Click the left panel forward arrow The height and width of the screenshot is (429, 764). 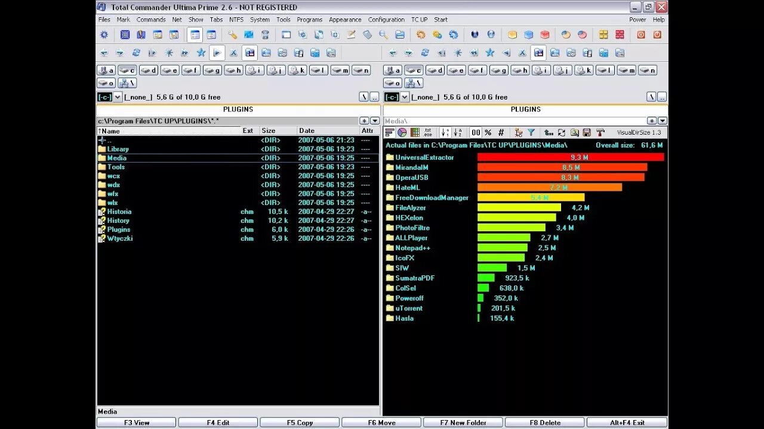(120, 53)
